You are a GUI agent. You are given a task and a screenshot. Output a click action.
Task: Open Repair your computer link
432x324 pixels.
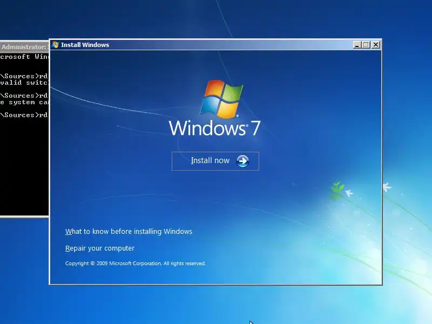click(100, 248)
